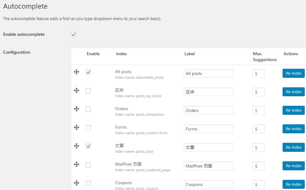Re-index the 文章 index

coord(294,147)
